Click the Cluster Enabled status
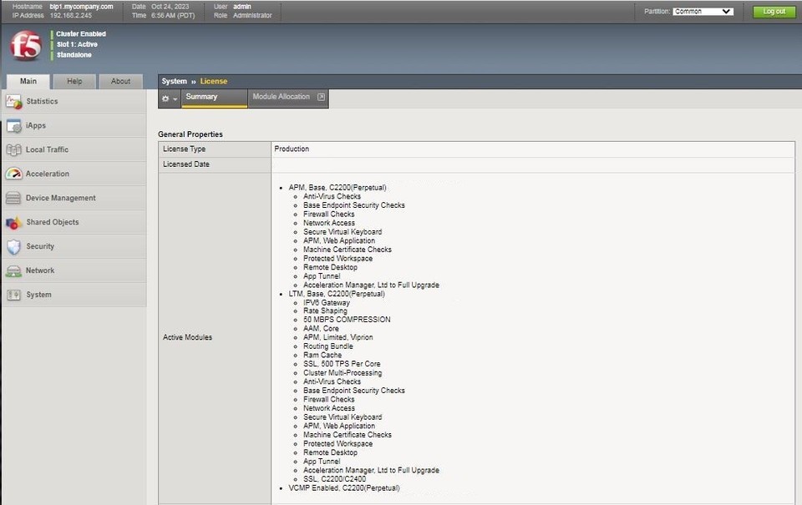Viewport: 802px width, 505px height. (81, 33)
